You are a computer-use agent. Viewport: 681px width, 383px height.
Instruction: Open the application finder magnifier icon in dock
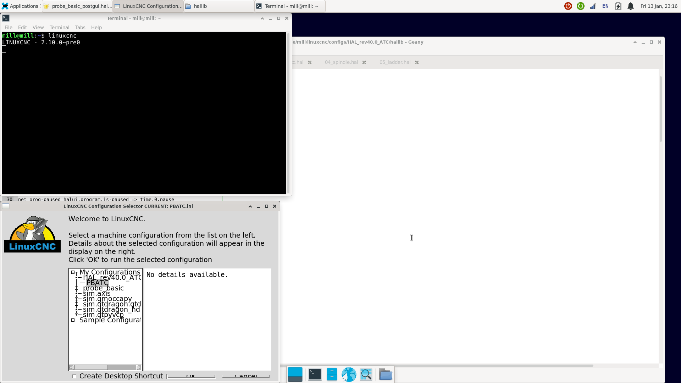366,374
